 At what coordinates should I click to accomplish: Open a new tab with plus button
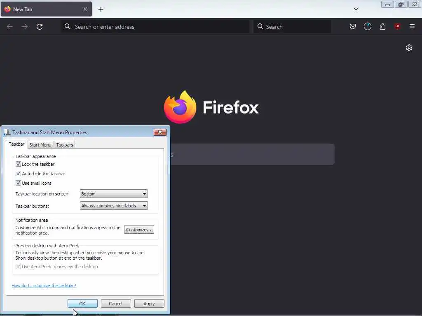(101, 9)
